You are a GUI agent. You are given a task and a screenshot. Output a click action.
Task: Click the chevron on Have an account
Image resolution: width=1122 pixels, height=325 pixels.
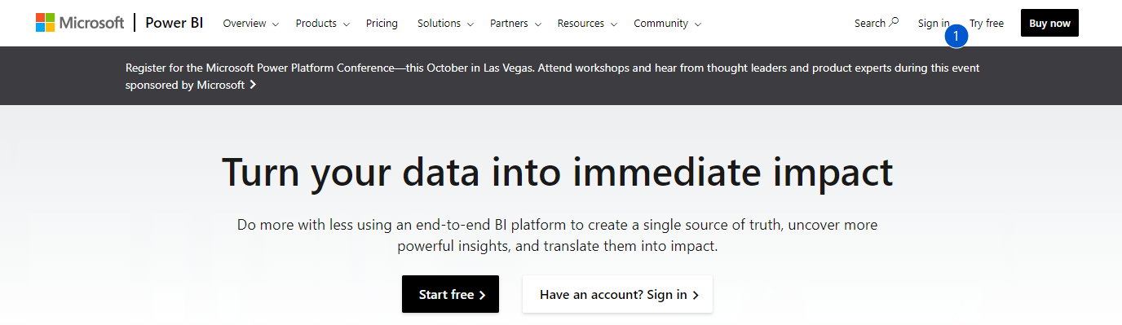[x=696, y=295]
